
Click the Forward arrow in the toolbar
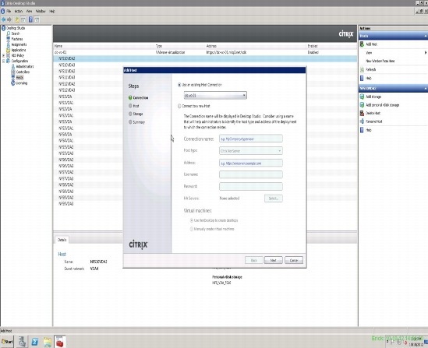click(x=9, y=19)
